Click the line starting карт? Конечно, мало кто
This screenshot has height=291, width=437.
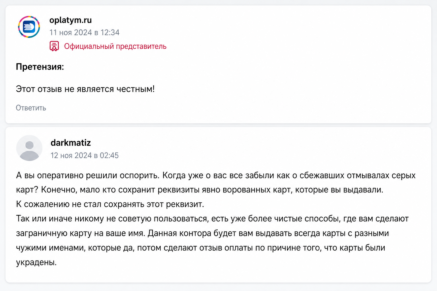200,190
